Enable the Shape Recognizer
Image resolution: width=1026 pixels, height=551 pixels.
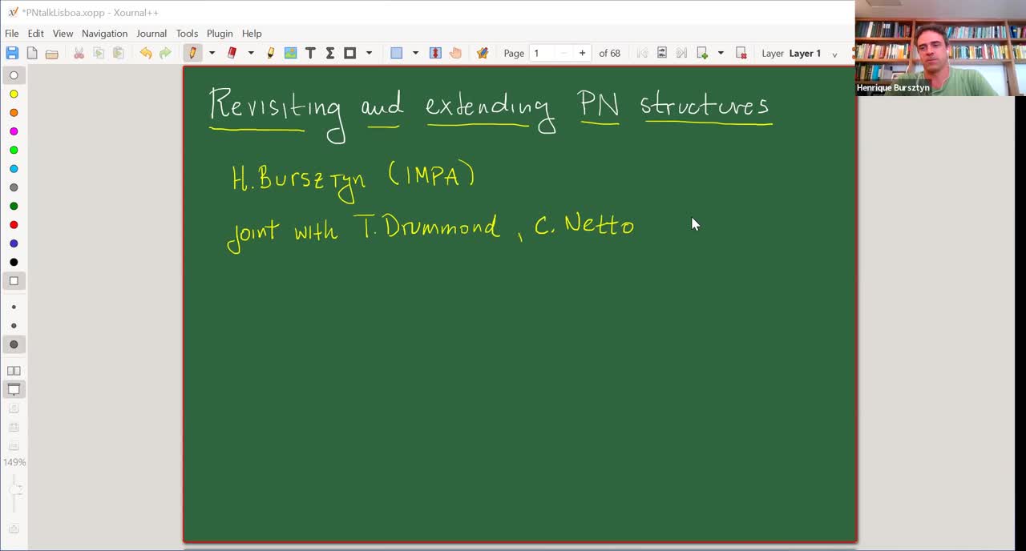pos(482,52)
